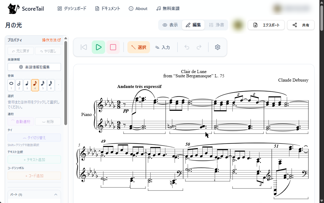Stop playback with red square button
The height and width of the screenshot is (203, 324).
point(113,47)
